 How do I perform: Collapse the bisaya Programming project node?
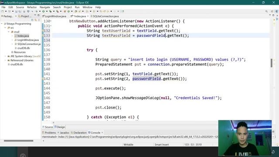(2, 24)
